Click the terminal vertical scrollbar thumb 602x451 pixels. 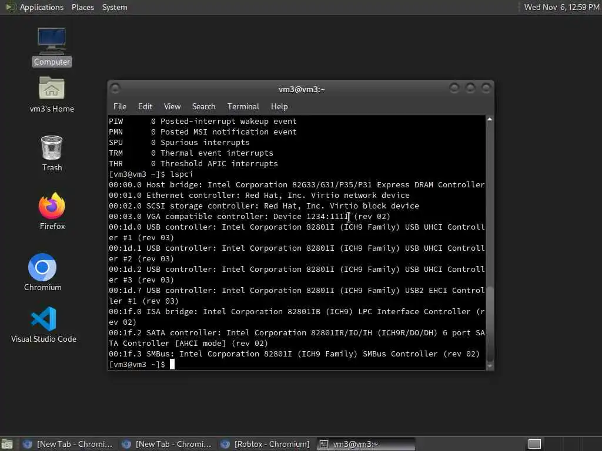click(x=490, y=324)
